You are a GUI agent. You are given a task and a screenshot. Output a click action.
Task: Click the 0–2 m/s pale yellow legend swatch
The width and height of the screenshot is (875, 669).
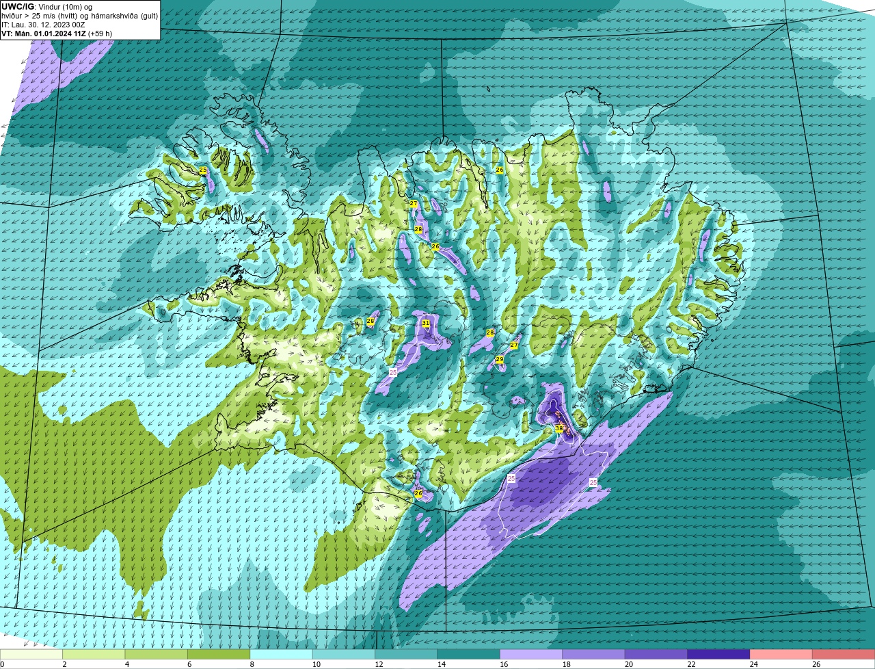tap(31, 654)
